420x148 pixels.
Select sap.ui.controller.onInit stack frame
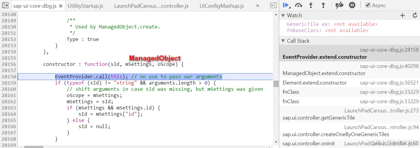[349, 144]
